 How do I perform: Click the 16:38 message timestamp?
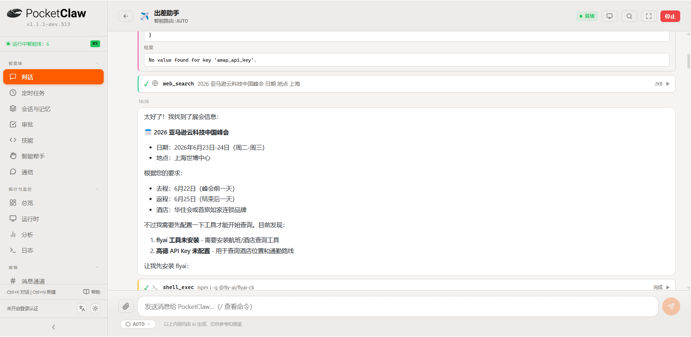(144, 102)
